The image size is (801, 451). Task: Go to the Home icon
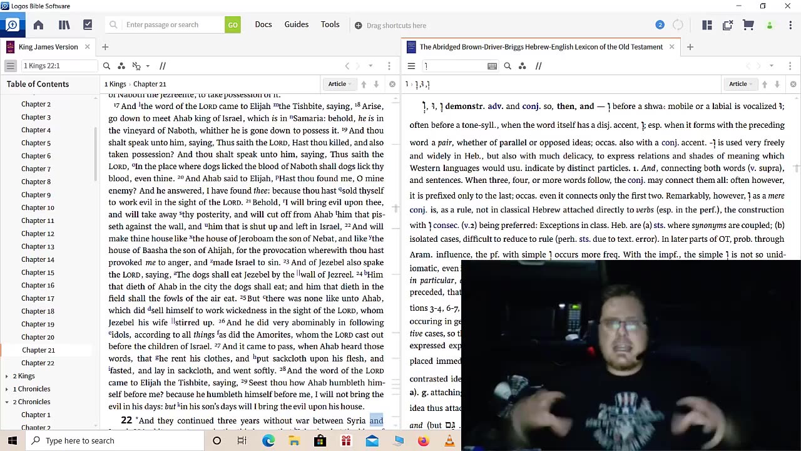coord(38,25)
